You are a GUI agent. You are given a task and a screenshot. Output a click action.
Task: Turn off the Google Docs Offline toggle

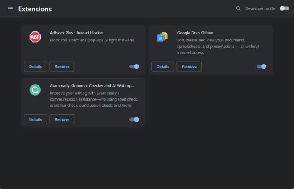tap(261, 67)
